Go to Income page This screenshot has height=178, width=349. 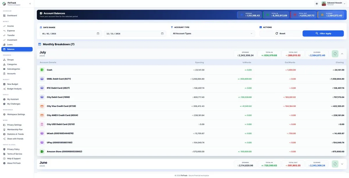click(17, 26)
